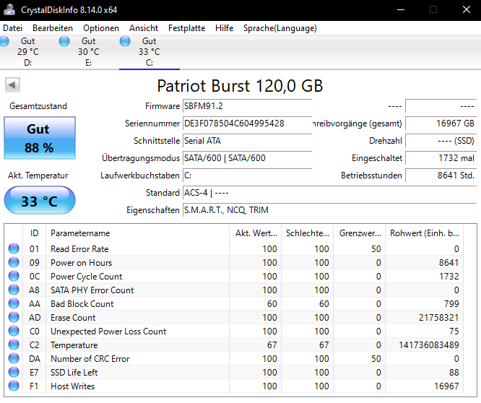Select drive D: status orb
This screenshot has width=481, height=403.
tap(4, 41)
